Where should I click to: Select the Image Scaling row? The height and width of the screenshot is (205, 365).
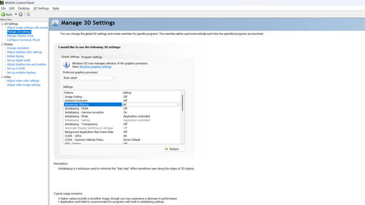pos(122,97)
